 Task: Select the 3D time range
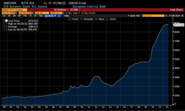pyautogui.click(x=9, y=16)
